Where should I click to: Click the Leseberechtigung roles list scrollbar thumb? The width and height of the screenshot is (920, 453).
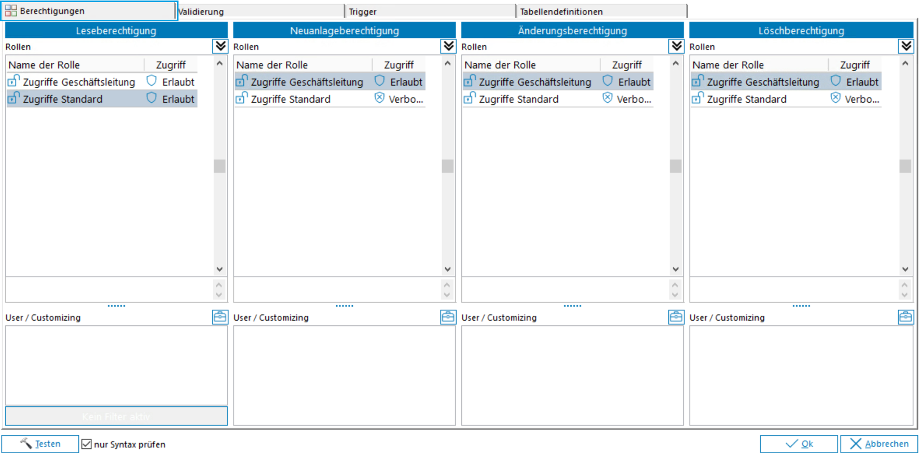(x=219, y=166)
